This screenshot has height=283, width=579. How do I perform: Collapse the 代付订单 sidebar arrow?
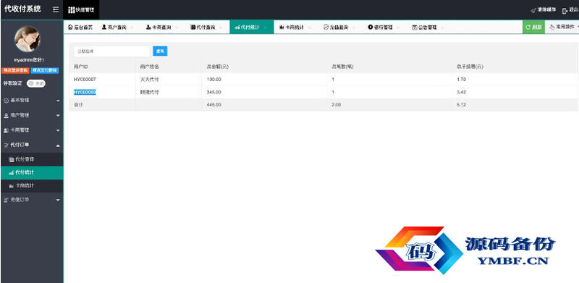(x=58, y=145)
